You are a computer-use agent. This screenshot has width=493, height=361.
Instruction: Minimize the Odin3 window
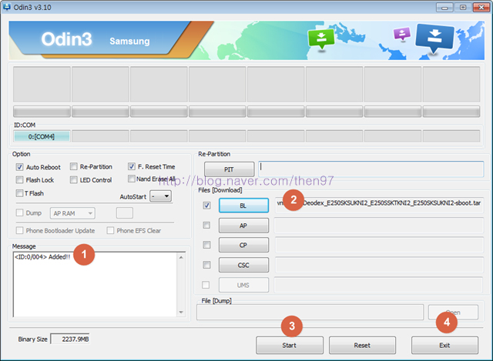(444, 7)
